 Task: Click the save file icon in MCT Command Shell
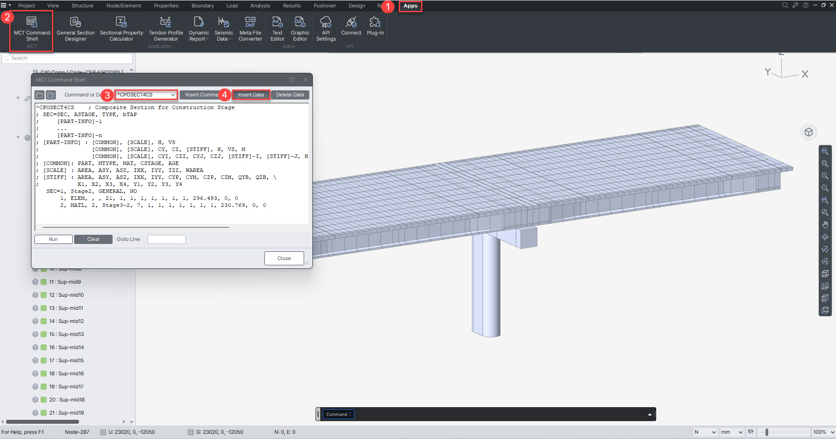tap(51, 95)
